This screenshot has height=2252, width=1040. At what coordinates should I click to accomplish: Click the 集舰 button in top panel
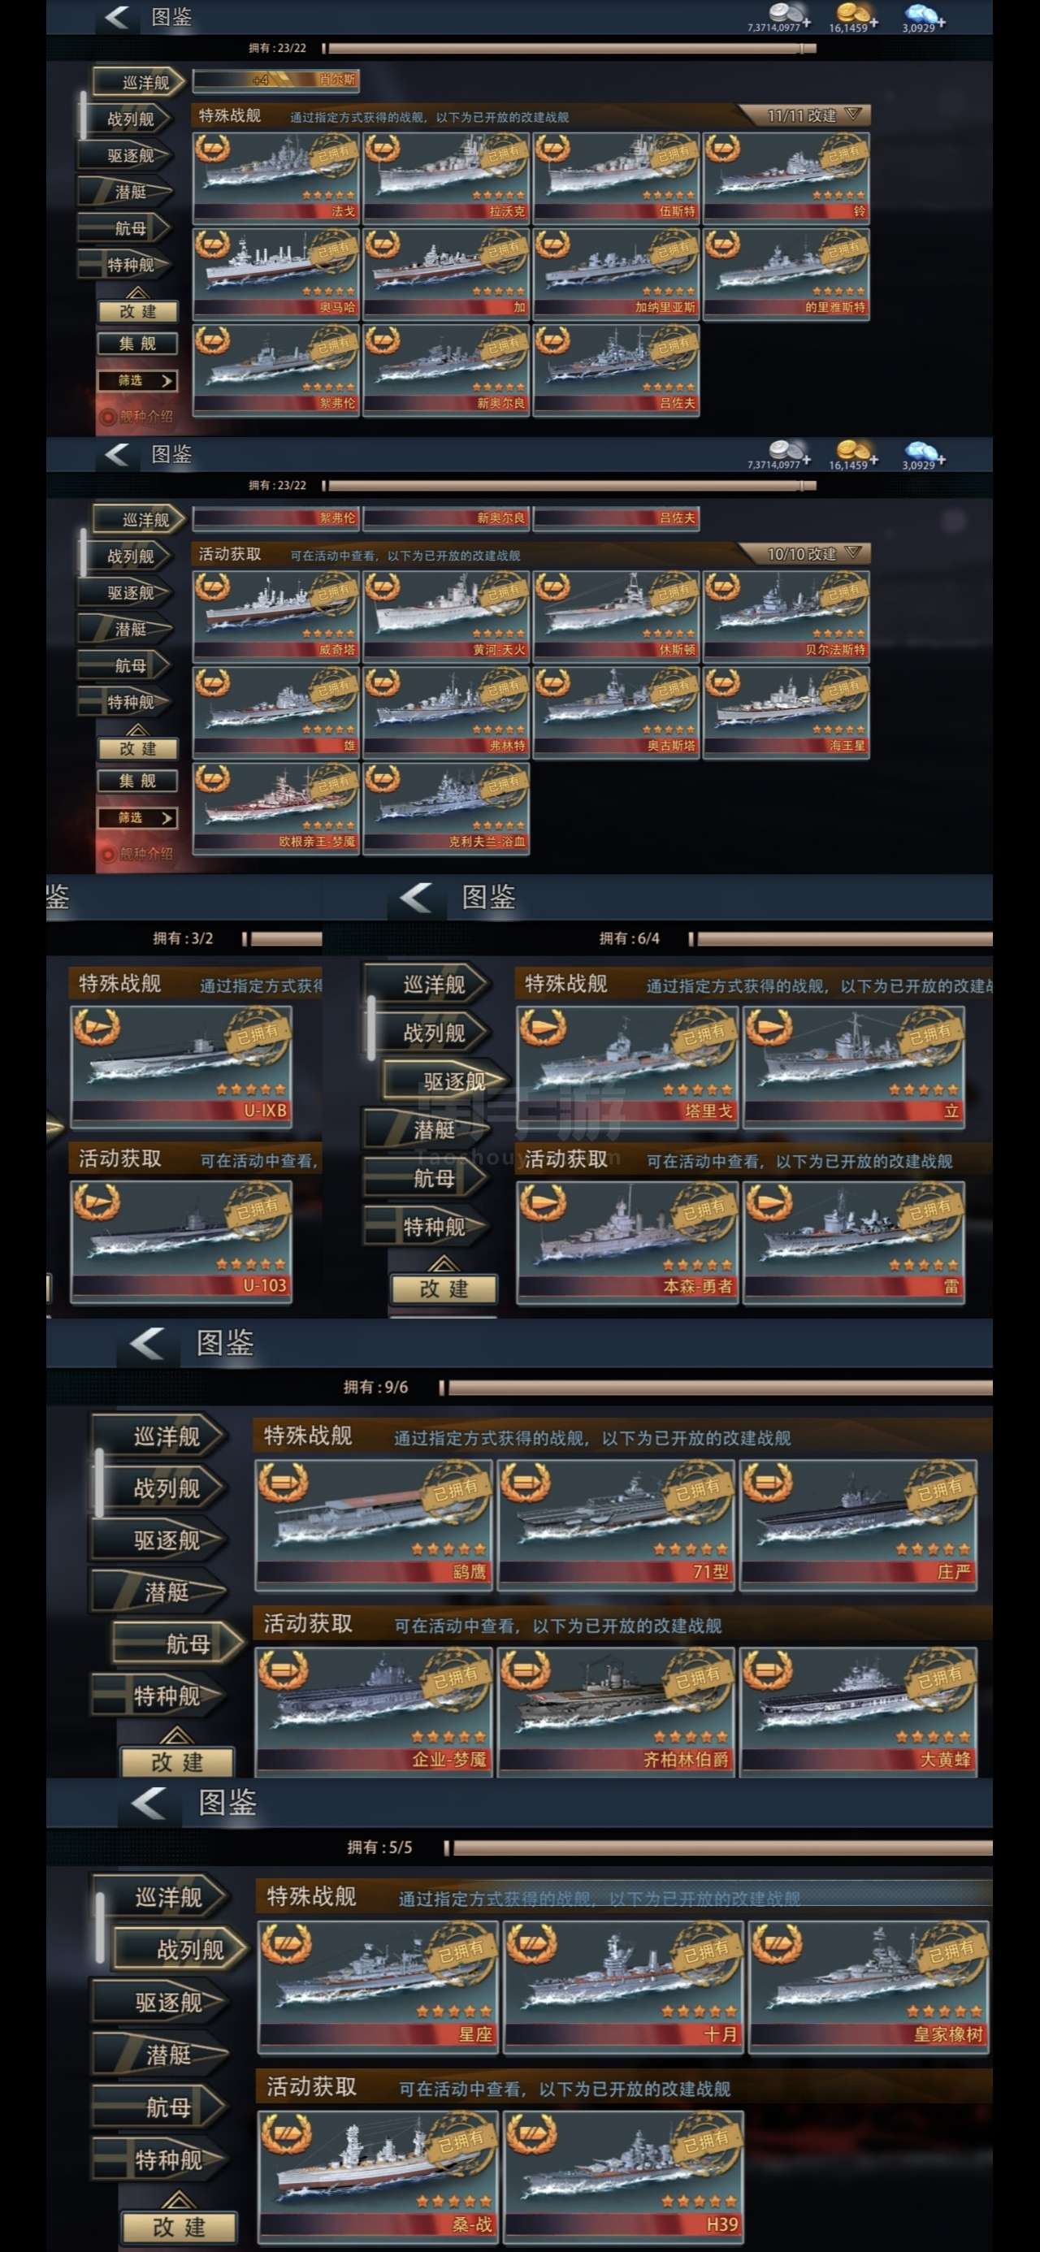(137, 344)
